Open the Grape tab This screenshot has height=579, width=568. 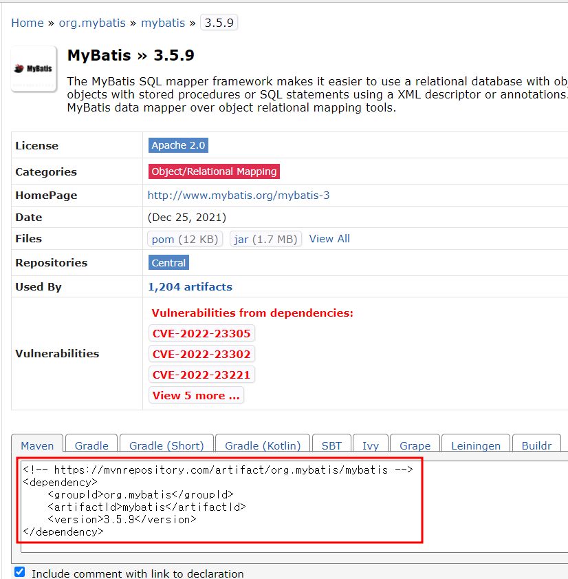coord(415,445)
